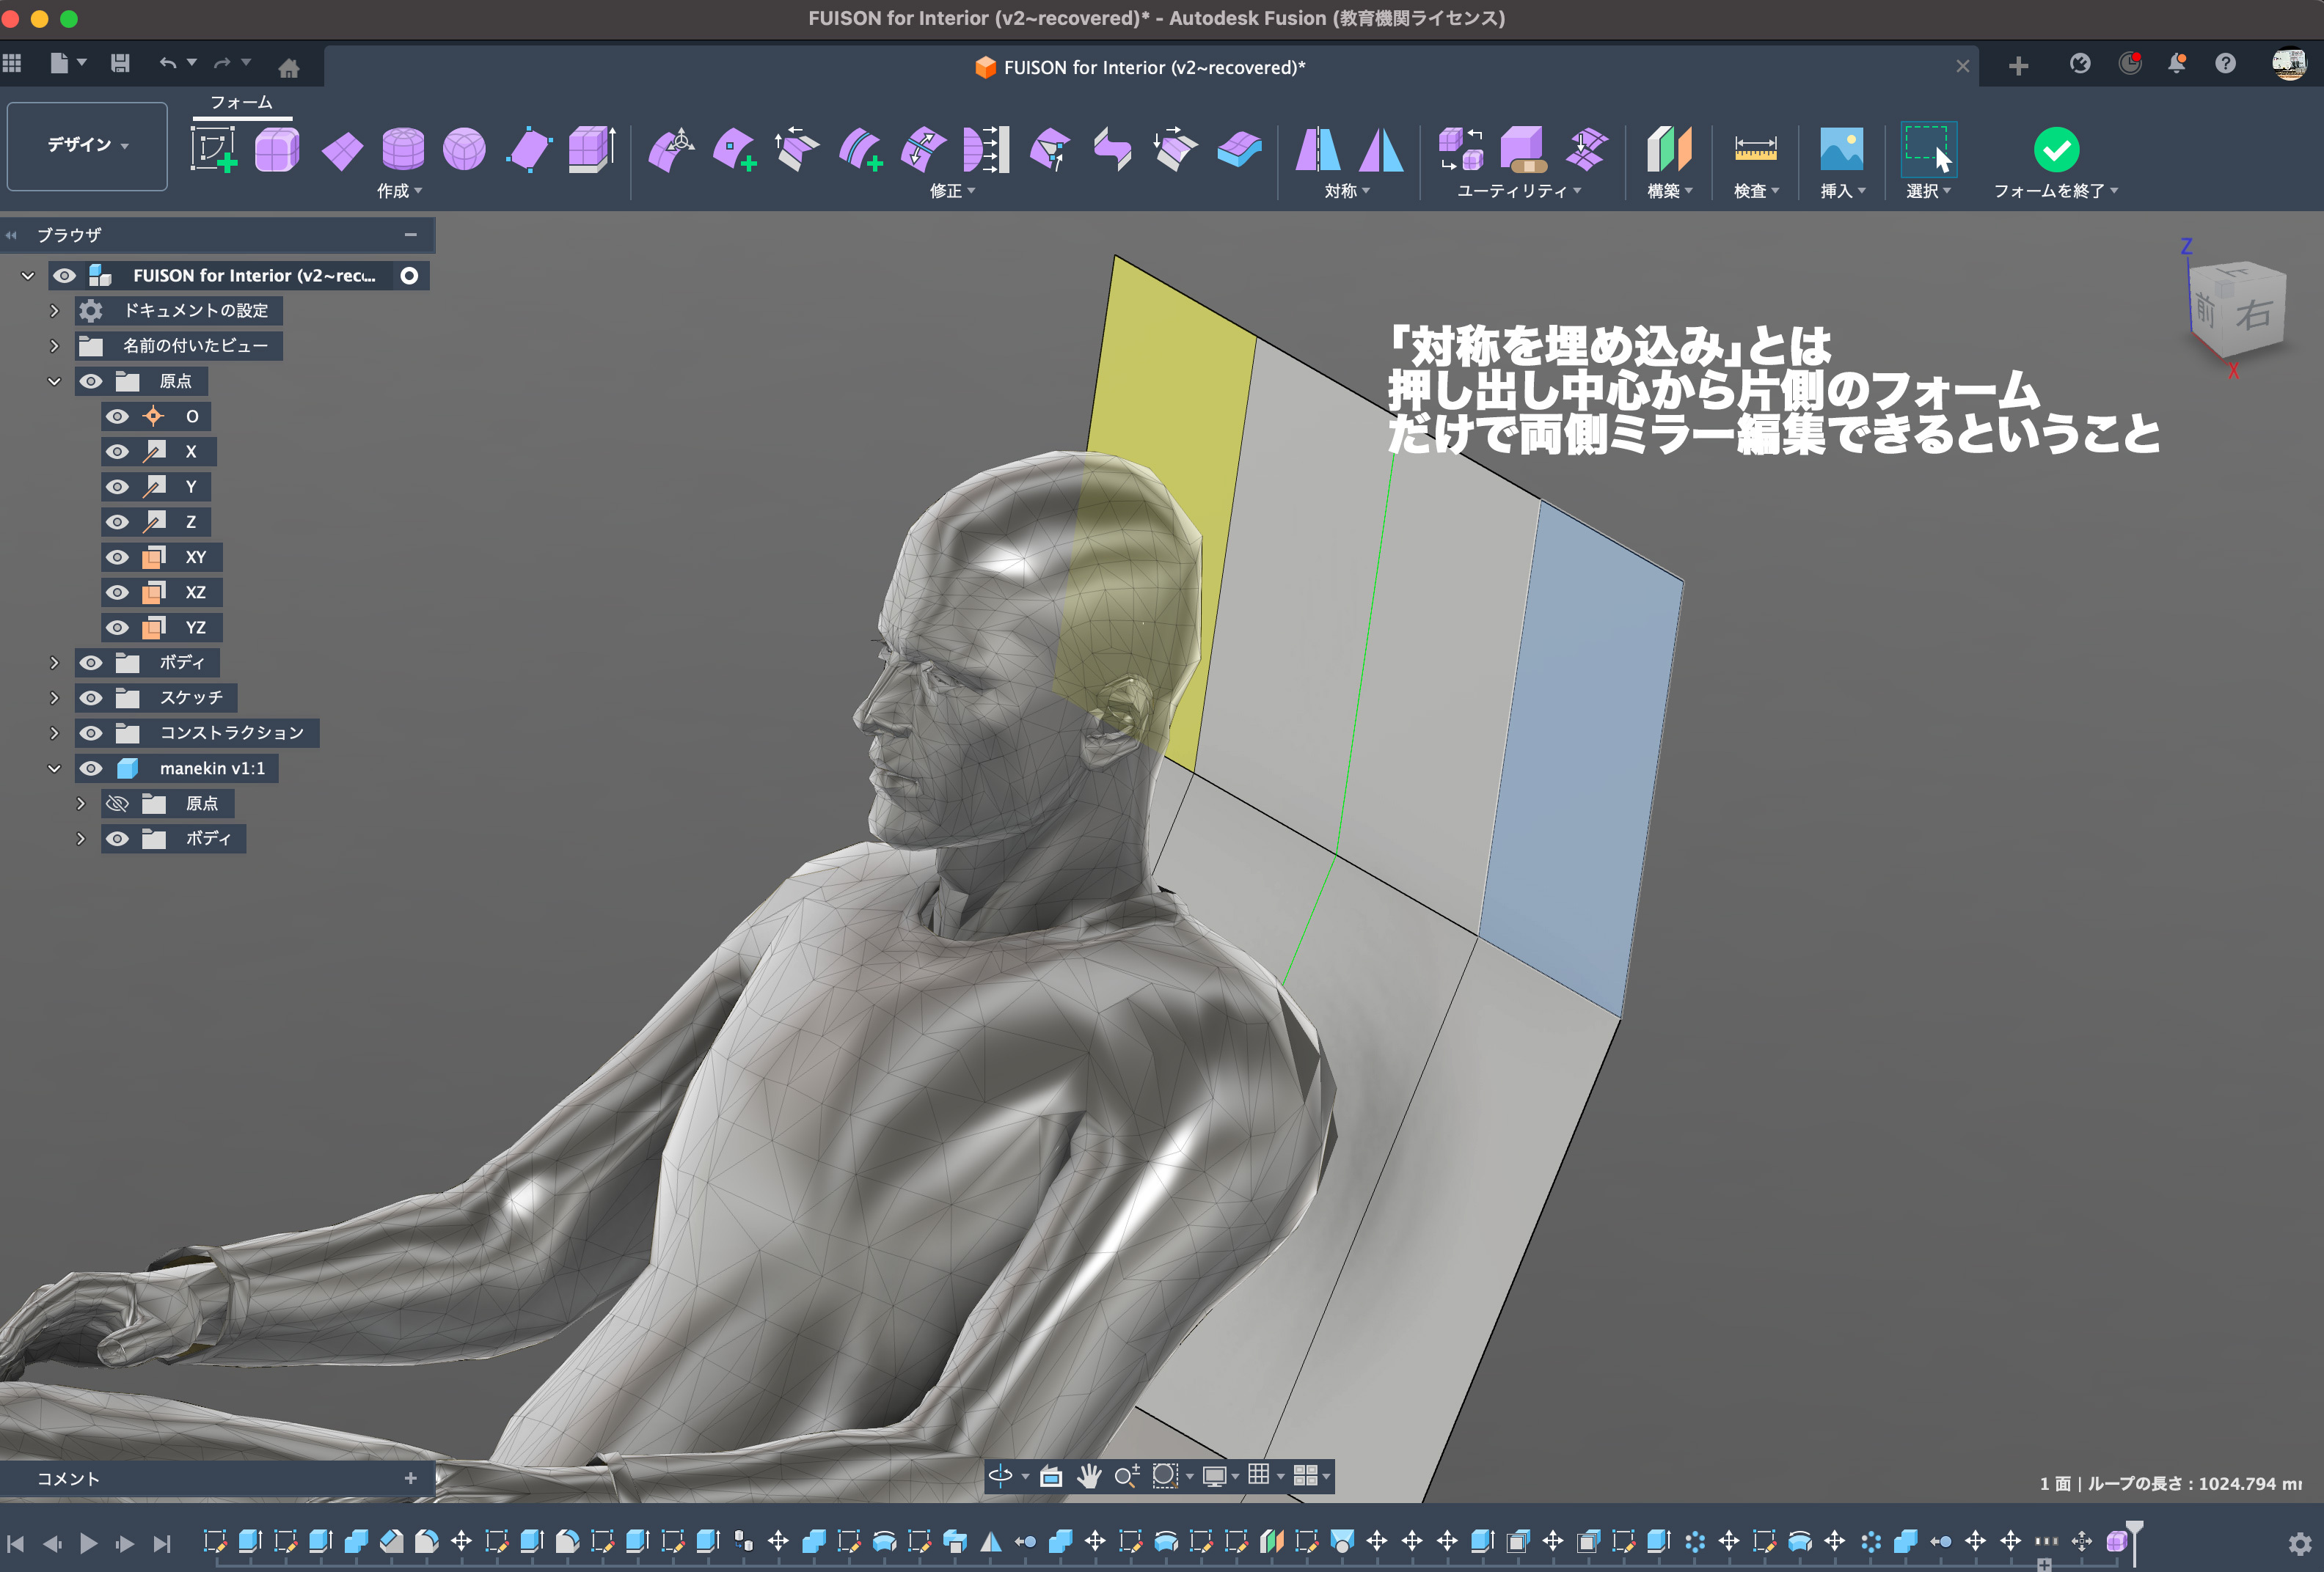The height and width of the screenshot is (1572, 2324).
Task: Show the hidden manekin 原点 folder
Action: [x=118, y=804]
